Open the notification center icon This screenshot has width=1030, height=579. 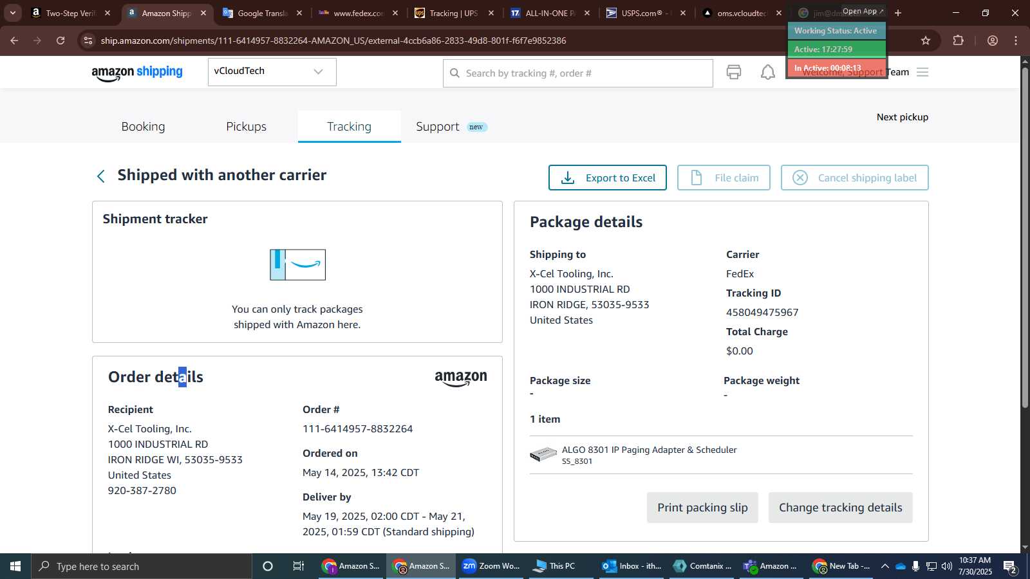pyautogui.click(x=1010, y=566)
